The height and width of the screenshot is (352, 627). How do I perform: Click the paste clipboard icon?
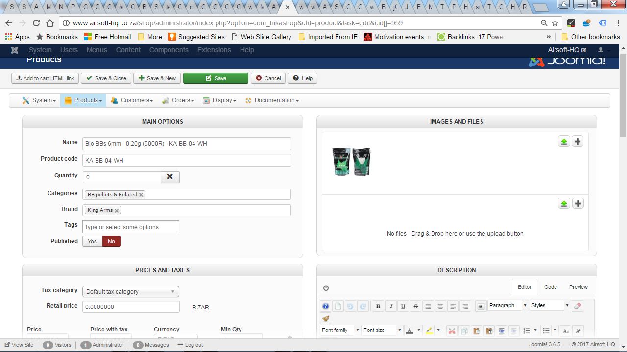pos(476,331)
